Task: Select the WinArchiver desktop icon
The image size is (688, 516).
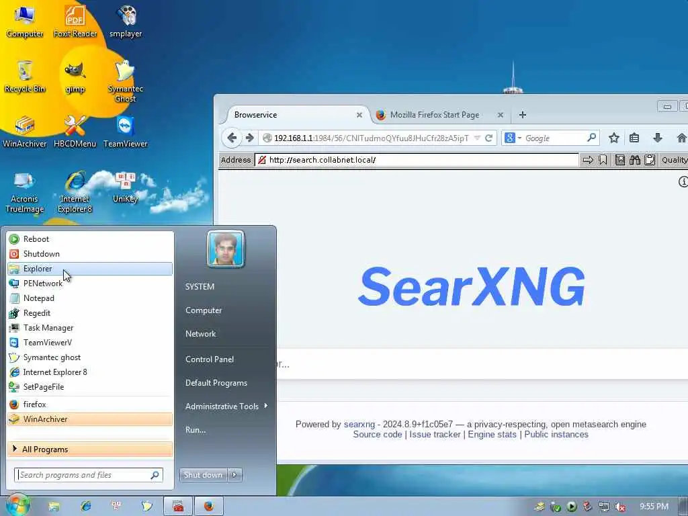Action: (25, 132)
